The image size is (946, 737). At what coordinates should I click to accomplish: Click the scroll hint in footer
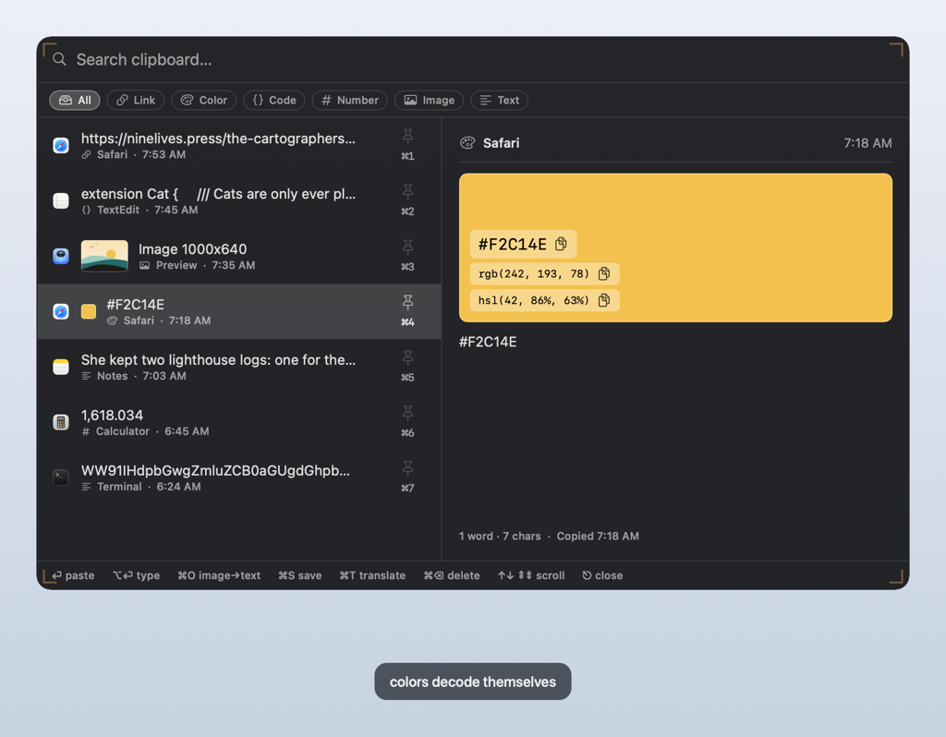(x=531, y=575)
